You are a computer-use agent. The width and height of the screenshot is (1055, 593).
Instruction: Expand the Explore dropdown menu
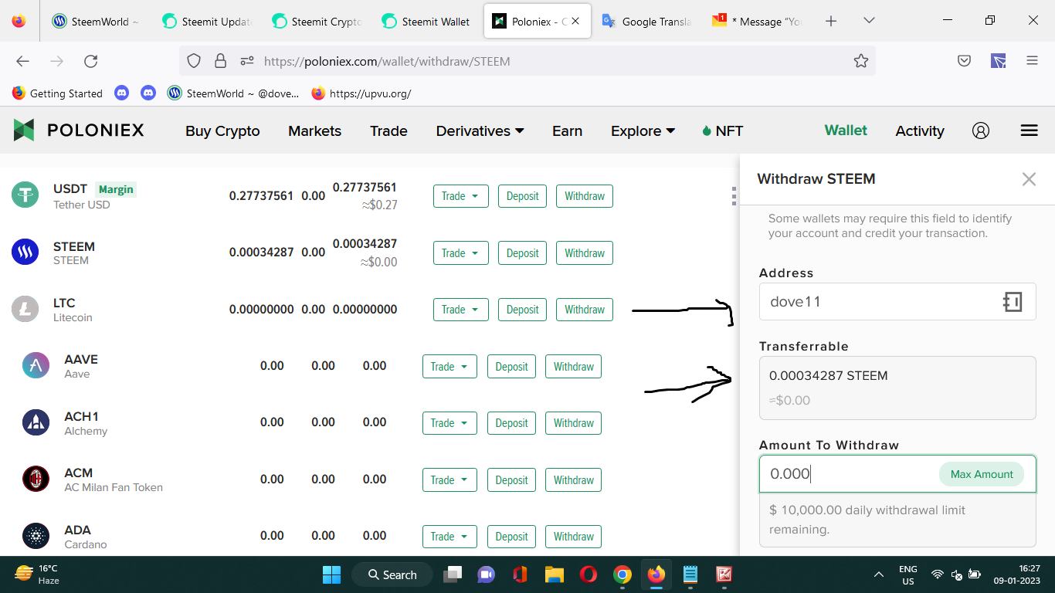click(x=643, y=131)
